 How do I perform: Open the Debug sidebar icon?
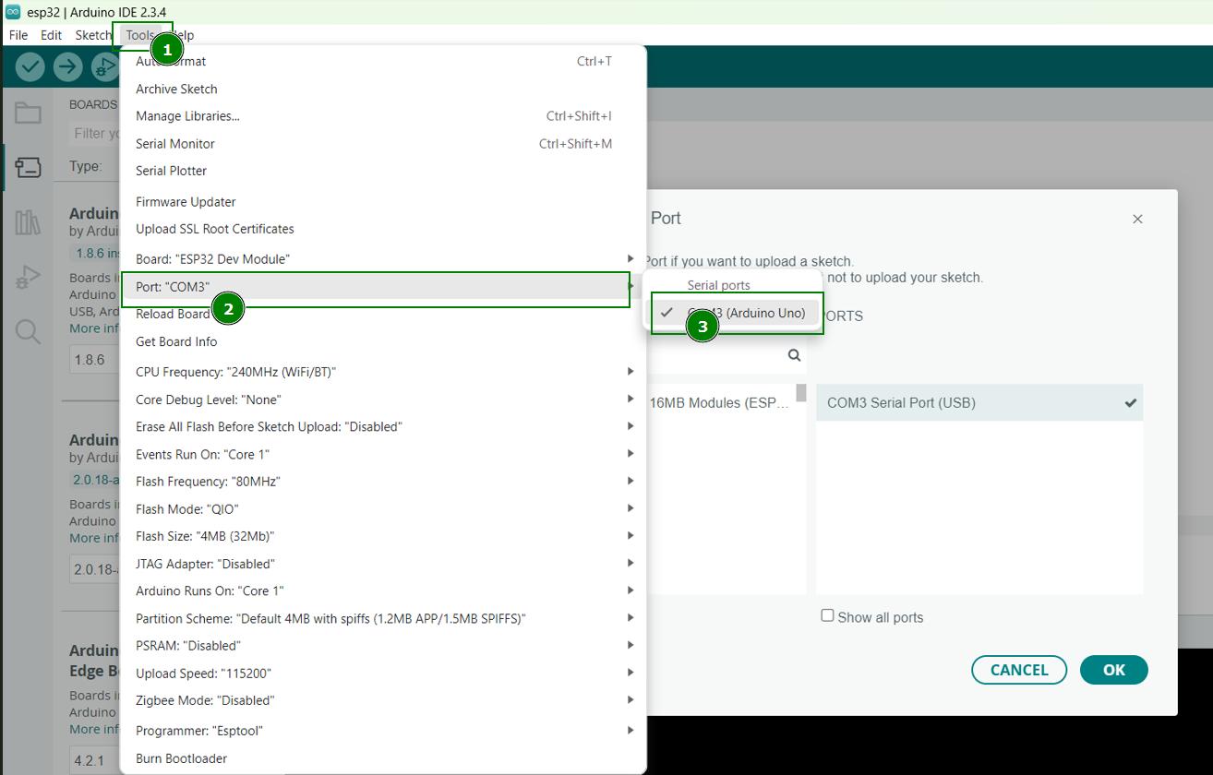click(28, 277)
